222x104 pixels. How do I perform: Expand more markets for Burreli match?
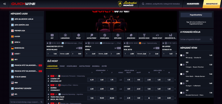point(175,89)
